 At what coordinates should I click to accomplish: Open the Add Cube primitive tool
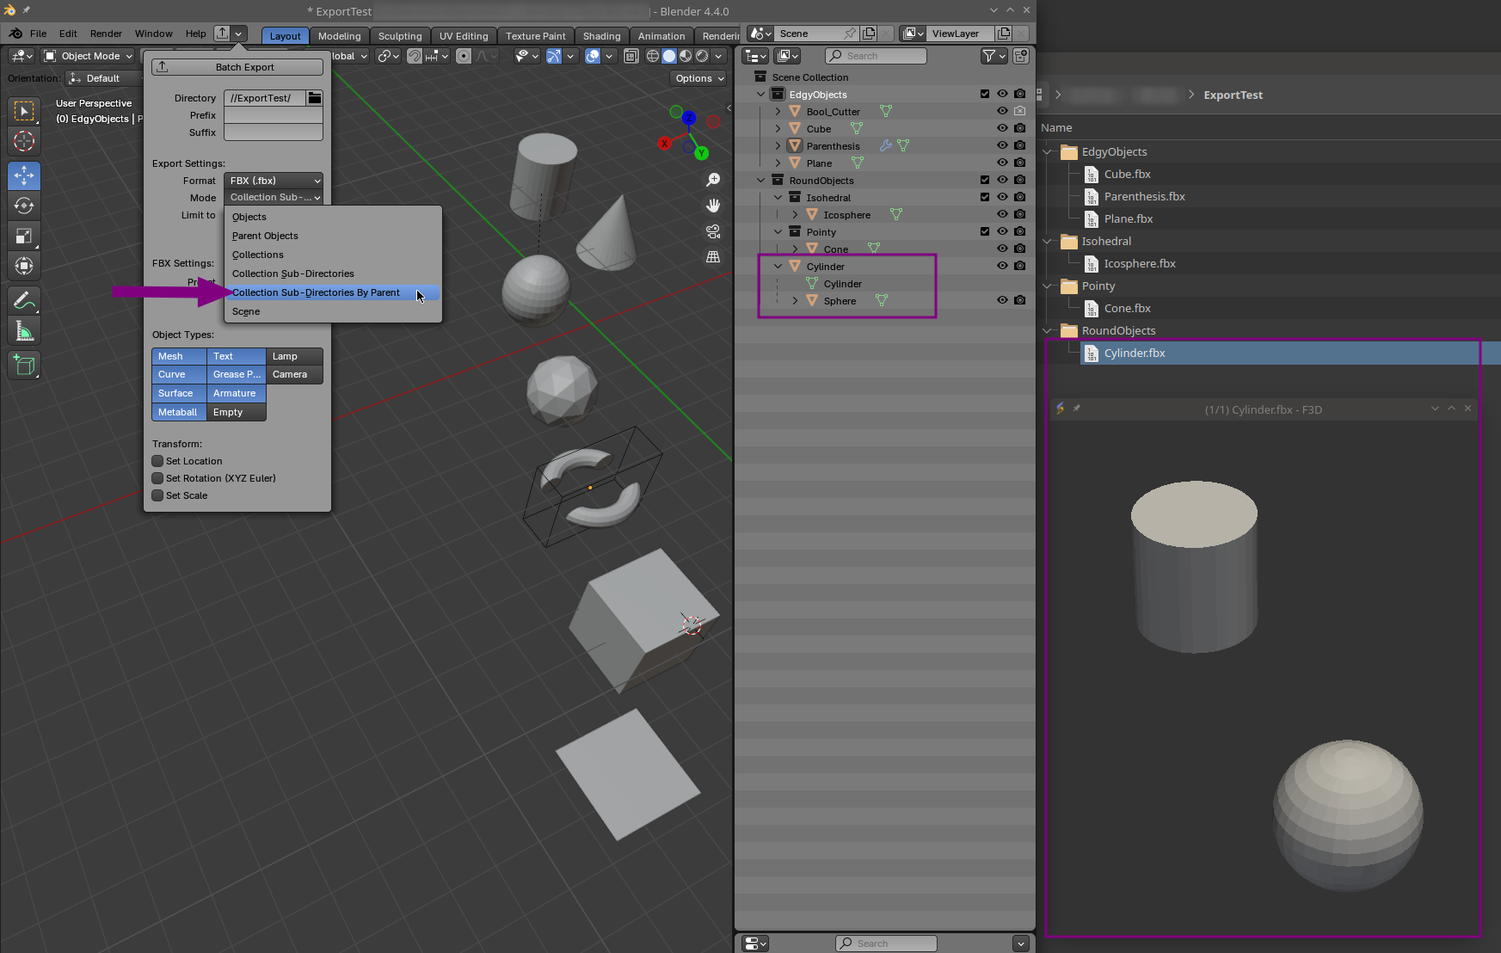[x=23, y=365]
